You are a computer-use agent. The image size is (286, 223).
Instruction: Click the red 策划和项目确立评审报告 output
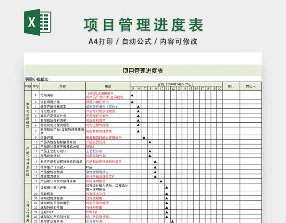(x=104, y=137)
